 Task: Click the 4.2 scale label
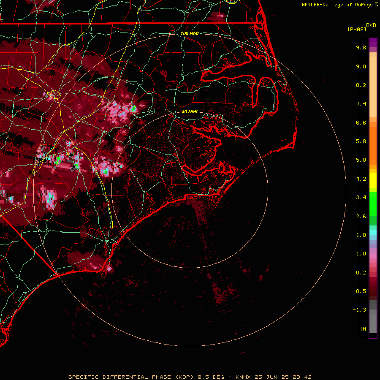pos(361,179)
